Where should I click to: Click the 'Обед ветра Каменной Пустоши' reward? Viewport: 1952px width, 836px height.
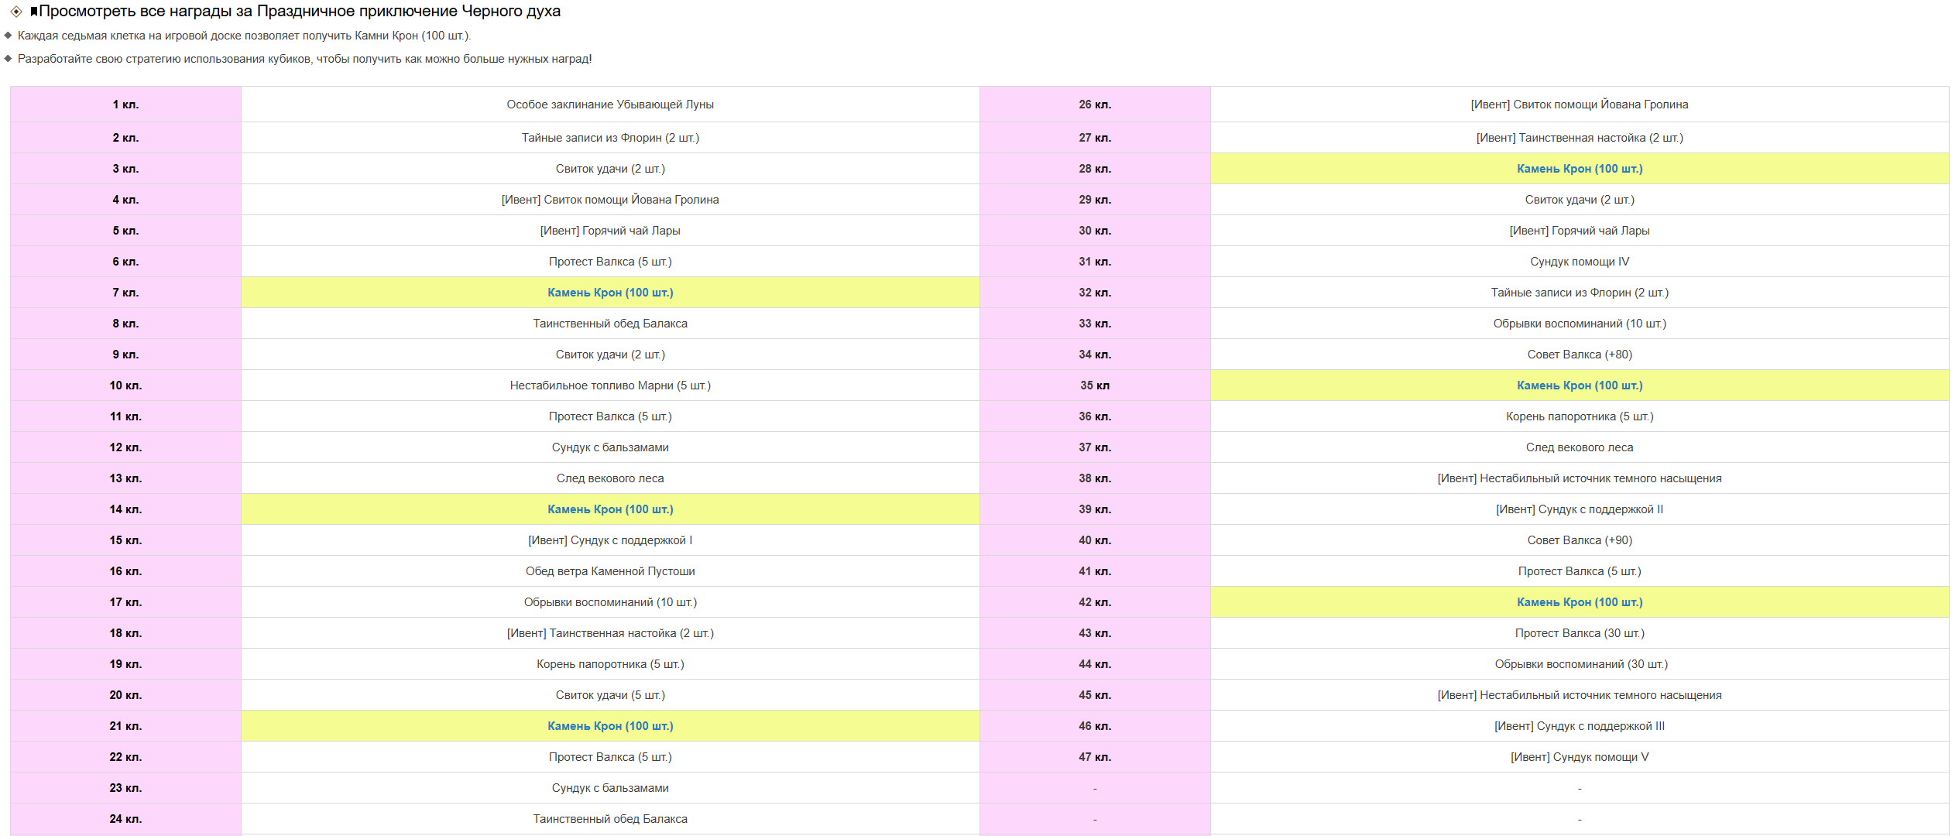click(x=610, y=571)
